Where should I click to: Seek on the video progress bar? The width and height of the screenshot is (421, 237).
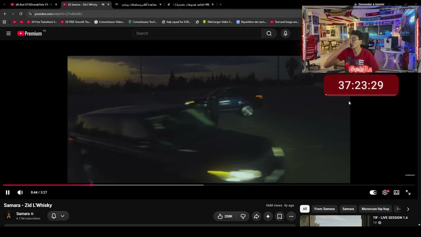(209, 185)
